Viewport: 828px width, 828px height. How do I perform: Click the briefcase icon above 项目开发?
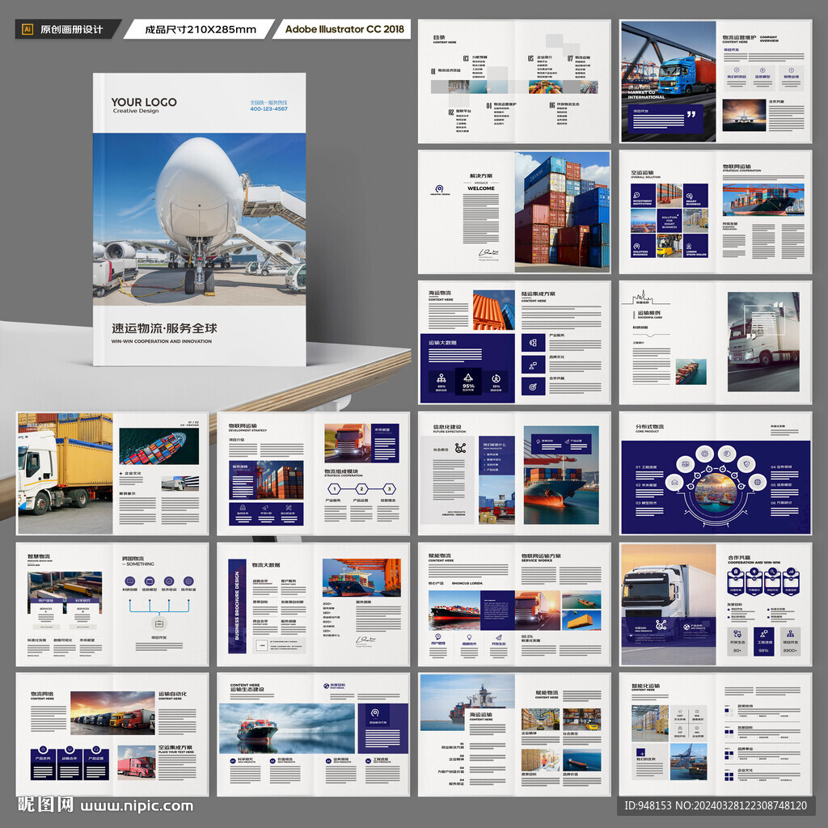tap(159, 623)
